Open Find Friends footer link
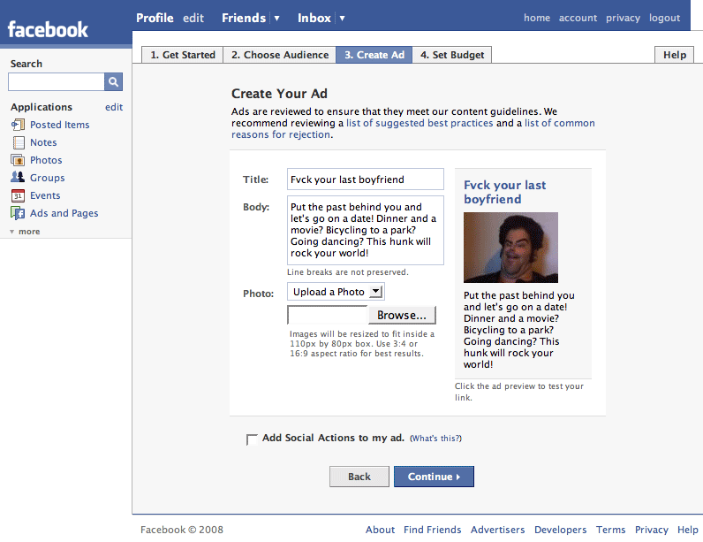Image resolution: width=703 pixels, height=542 pixels. (x=432, y=530)
